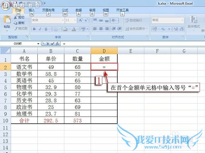205x153 pixels.
Task: Center cell text horizontally
Action: (101, 29)
